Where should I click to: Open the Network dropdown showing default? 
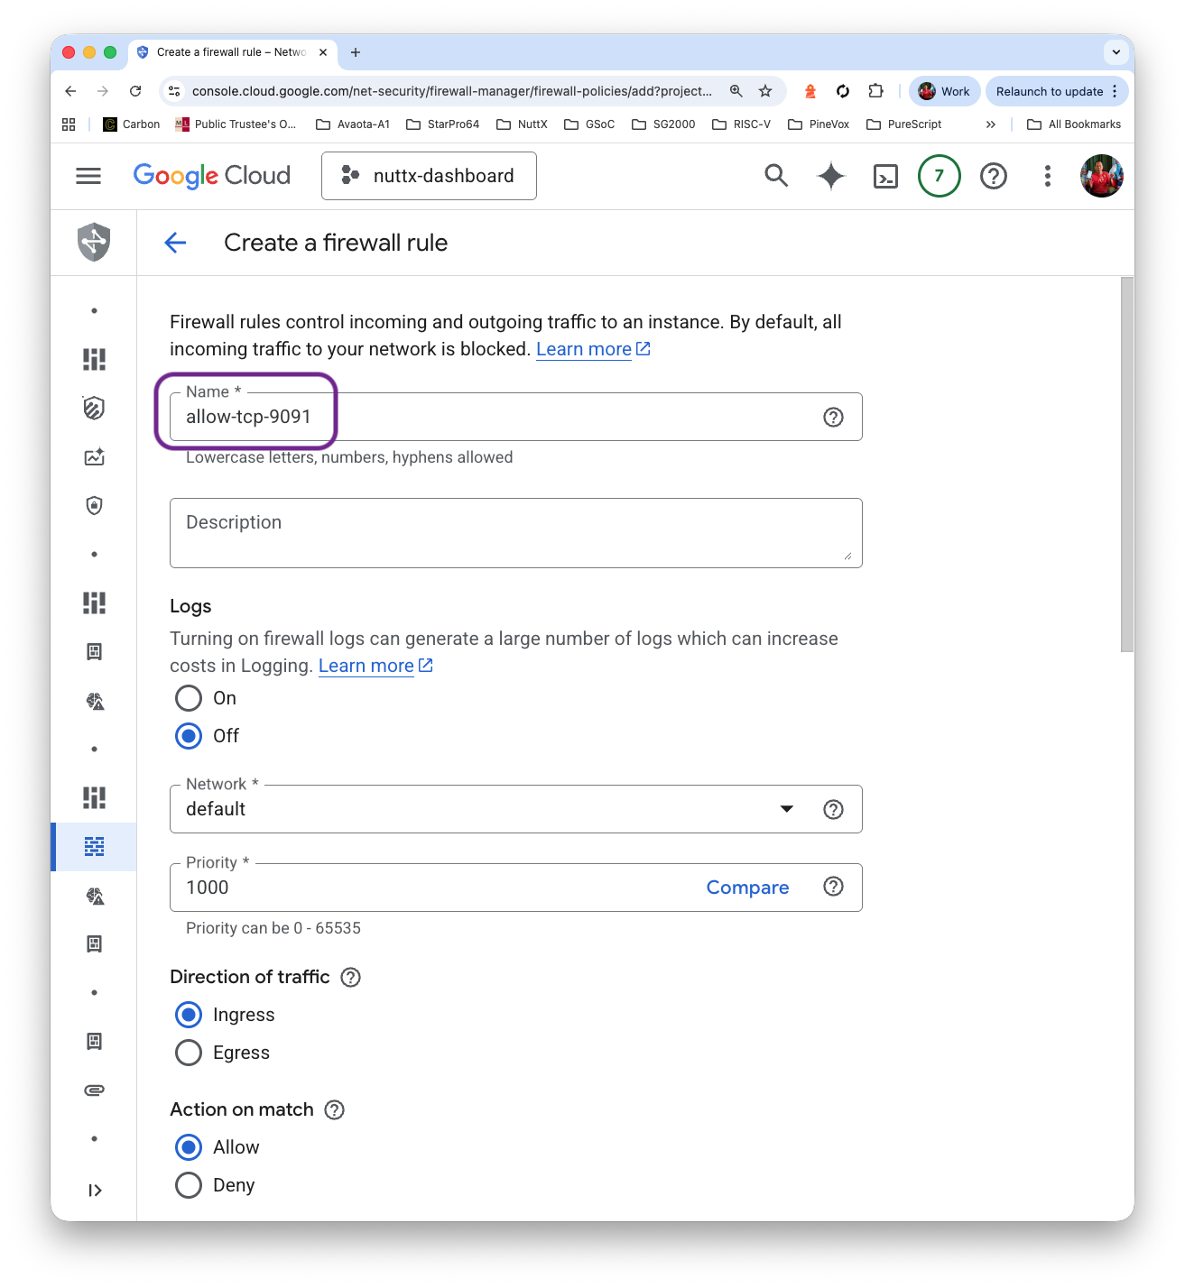786,809
